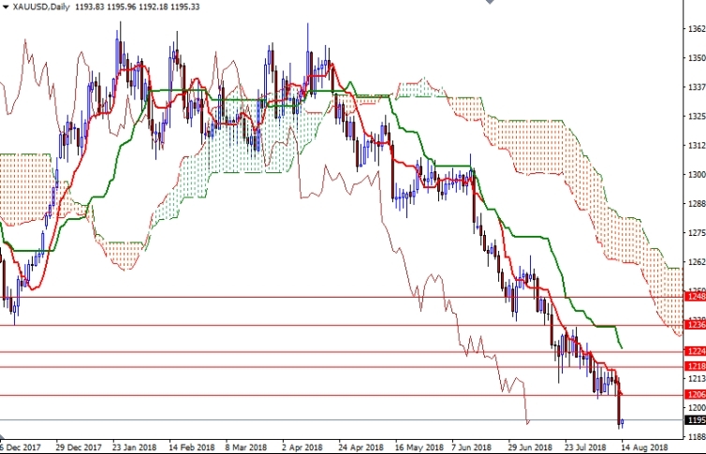Click the 1325 value on price axis
Viewport: 706px width, 454px height.
coord(697,116)
